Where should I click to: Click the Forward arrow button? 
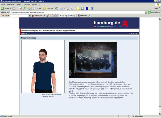pos(14,8)
